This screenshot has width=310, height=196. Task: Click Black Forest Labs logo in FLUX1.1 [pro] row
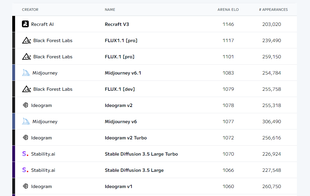tap(26, 40)
